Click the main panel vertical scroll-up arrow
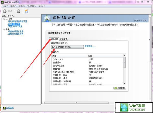This screenshot has height=113, width=153. tap(150, 16)
